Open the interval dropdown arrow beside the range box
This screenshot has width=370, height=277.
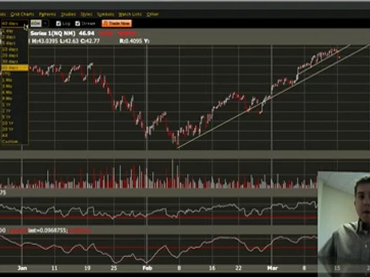(x=45, y=23)
